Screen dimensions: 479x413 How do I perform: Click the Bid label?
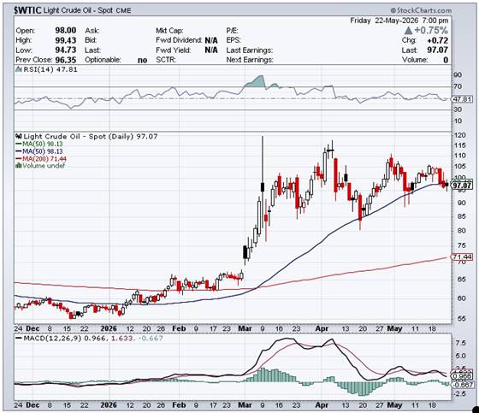[x=91, y=40]
